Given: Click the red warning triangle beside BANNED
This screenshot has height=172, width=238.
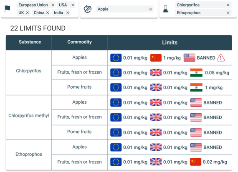Looking at the screenshot, I should (221, 58).
